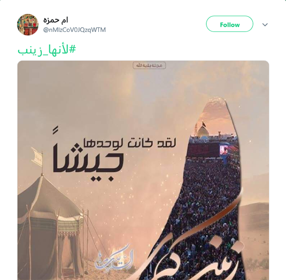The image size is (286, 280).
Task: Click the bright video screen in crowd scene
Action: [x=223, y=150]
